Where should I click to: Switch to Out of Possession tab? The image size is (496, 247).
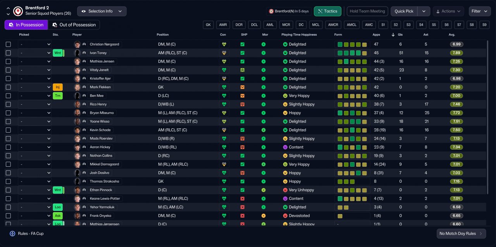(x=74, y=25)
